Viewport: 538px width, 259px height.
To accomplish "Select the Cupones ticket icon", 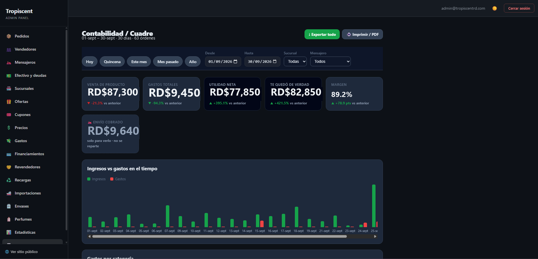I will (x=9, y=115).
